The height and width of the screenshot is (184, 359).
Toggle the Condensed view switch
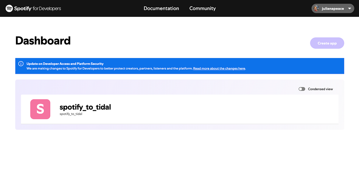302,89
